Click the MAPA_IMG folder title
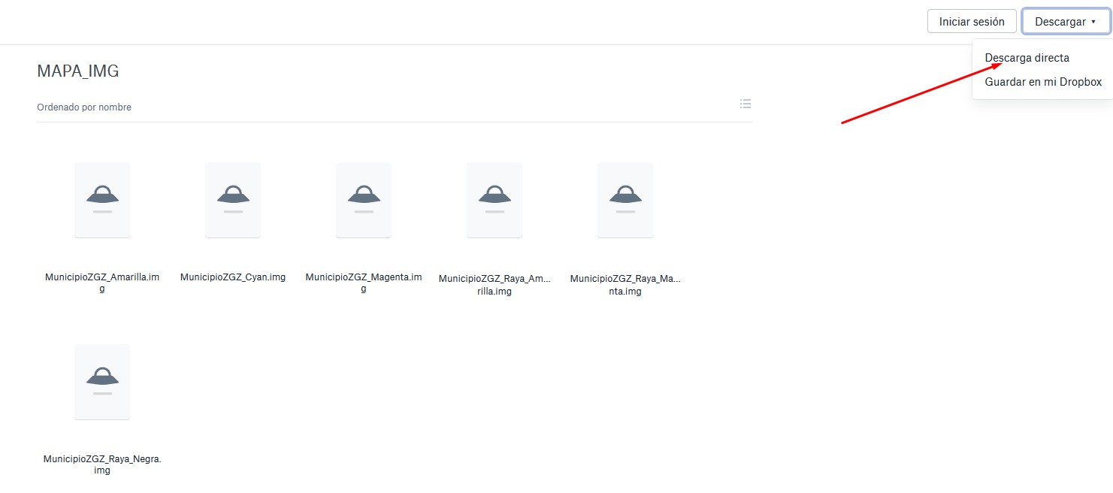Image resolution: width=1113 pixels, height=493 pixels. click(78, 71)
